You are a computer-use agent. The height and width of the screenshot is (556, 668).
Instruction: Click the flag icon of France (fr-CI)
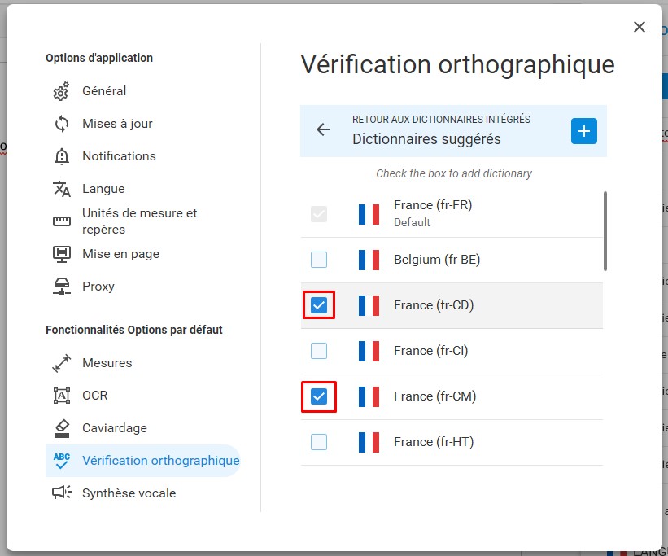click(x=369, y=351)
